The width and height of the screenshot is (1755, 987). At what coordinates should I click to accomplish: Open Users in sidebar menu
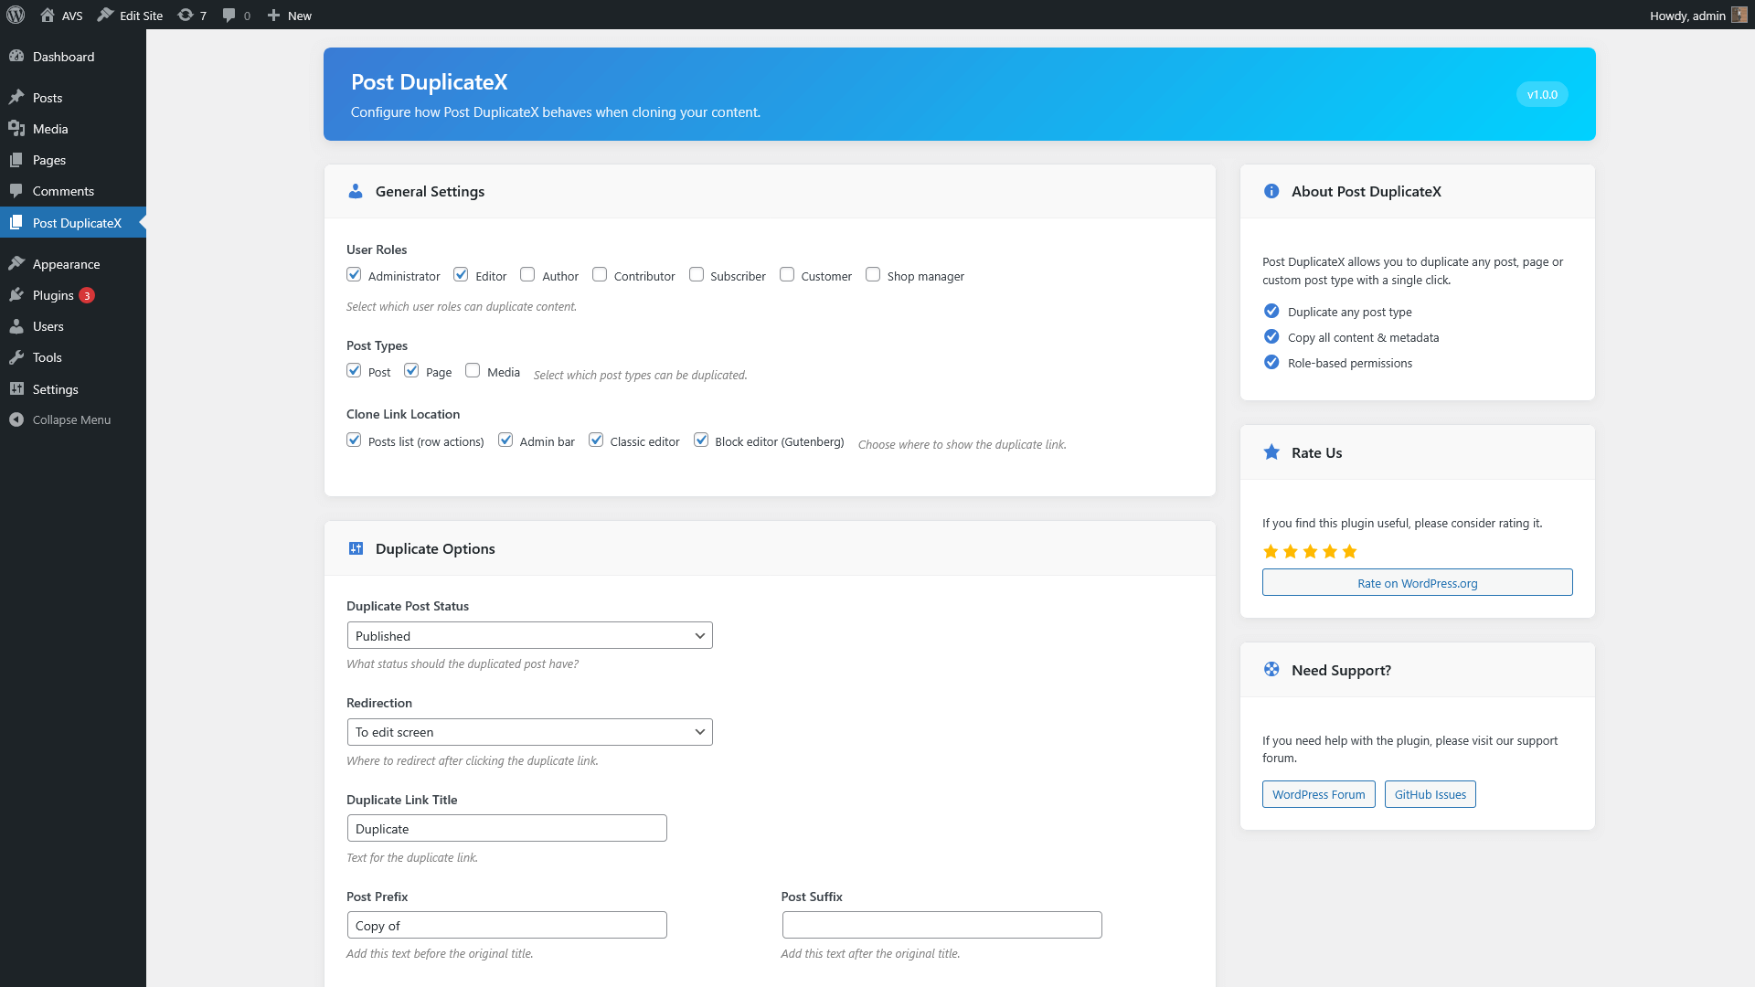(73, 326)
